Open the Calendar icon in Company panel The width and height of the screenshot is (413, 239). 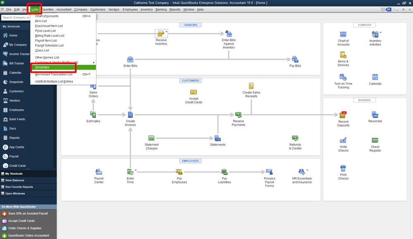point(375,77)
